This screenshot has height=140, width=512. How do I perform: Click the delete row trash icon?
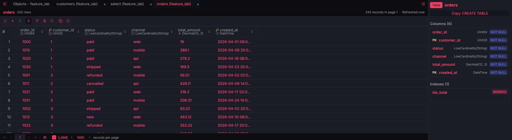[20, 21]
